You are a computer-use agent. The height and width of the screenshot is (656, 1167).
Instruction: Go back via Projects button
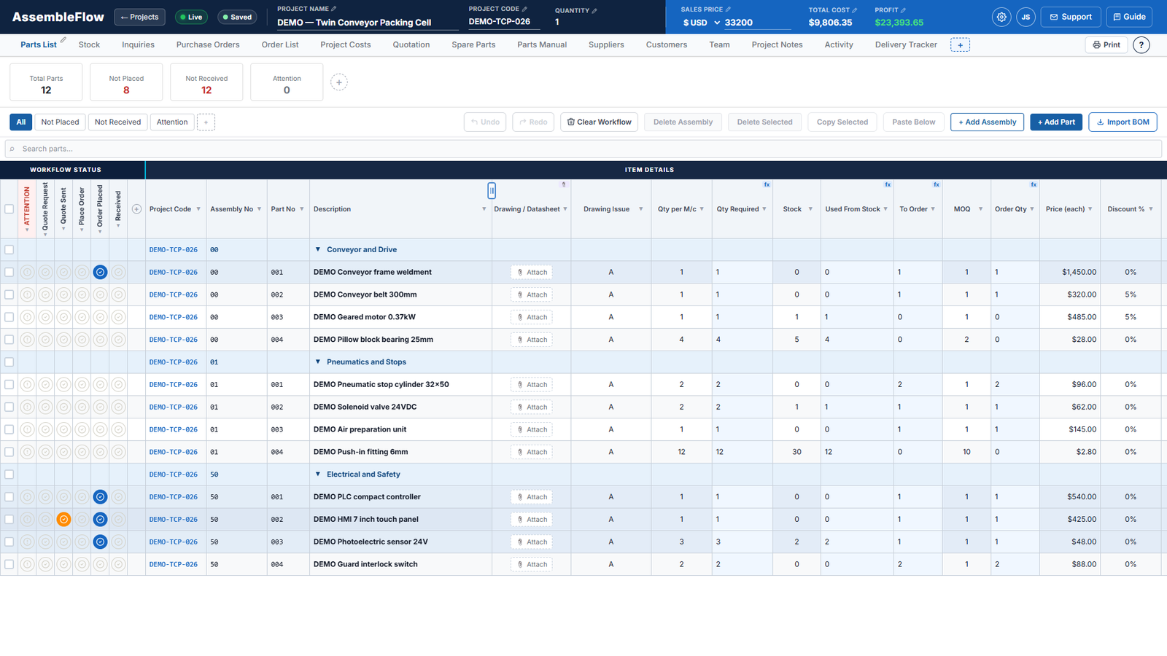[139, 17]
